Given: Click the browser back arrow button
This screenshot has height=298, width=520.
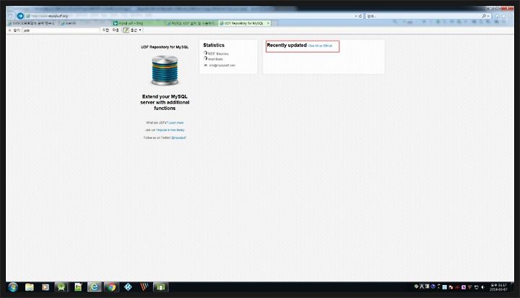Looking at the screenshot, I should [11, 16].
